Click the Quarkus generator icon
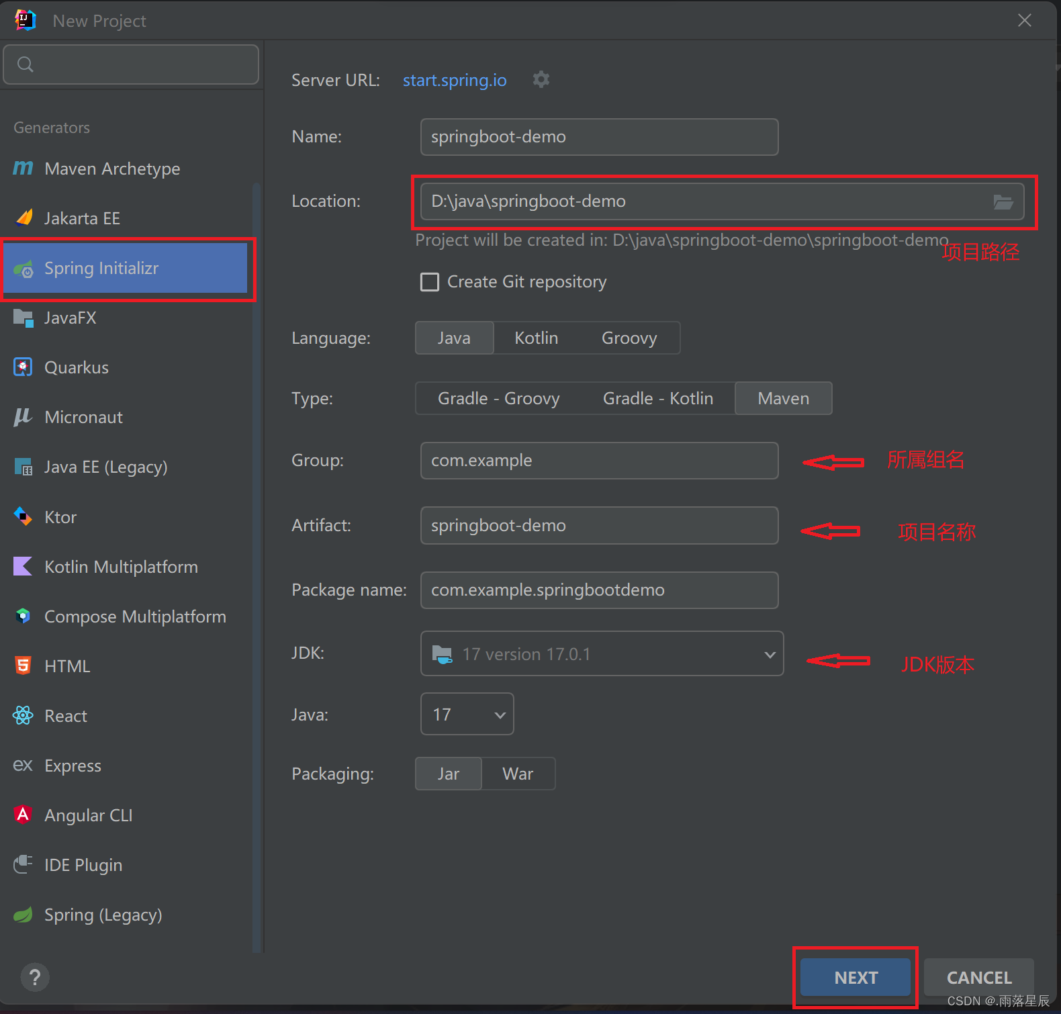 coord(24,367)
